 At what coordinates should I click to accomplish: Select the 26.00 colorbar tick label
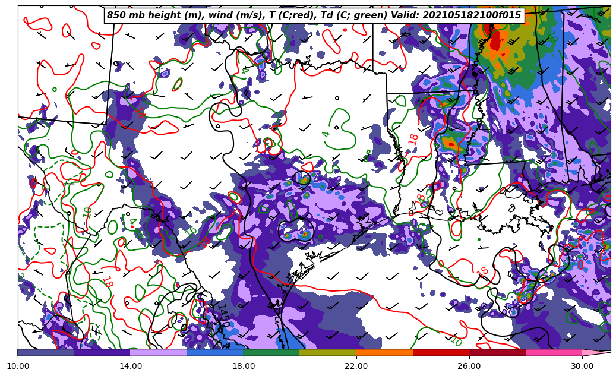469,366
